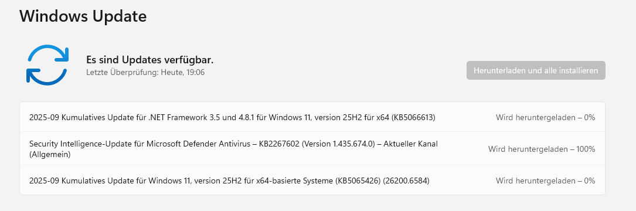Click the 'Herunterladen und alle installieren' button
The image size is (636, 211).
536,70
